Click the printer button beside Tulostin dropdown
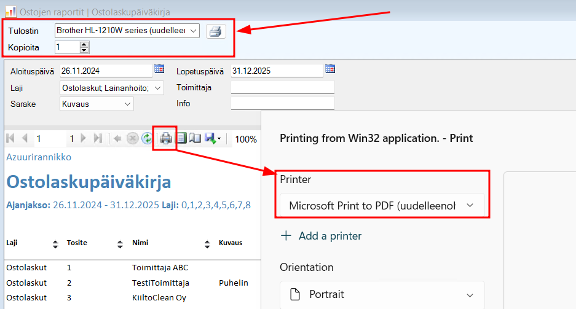This screenshot has height=309, width=576. (x=215, y=31)
